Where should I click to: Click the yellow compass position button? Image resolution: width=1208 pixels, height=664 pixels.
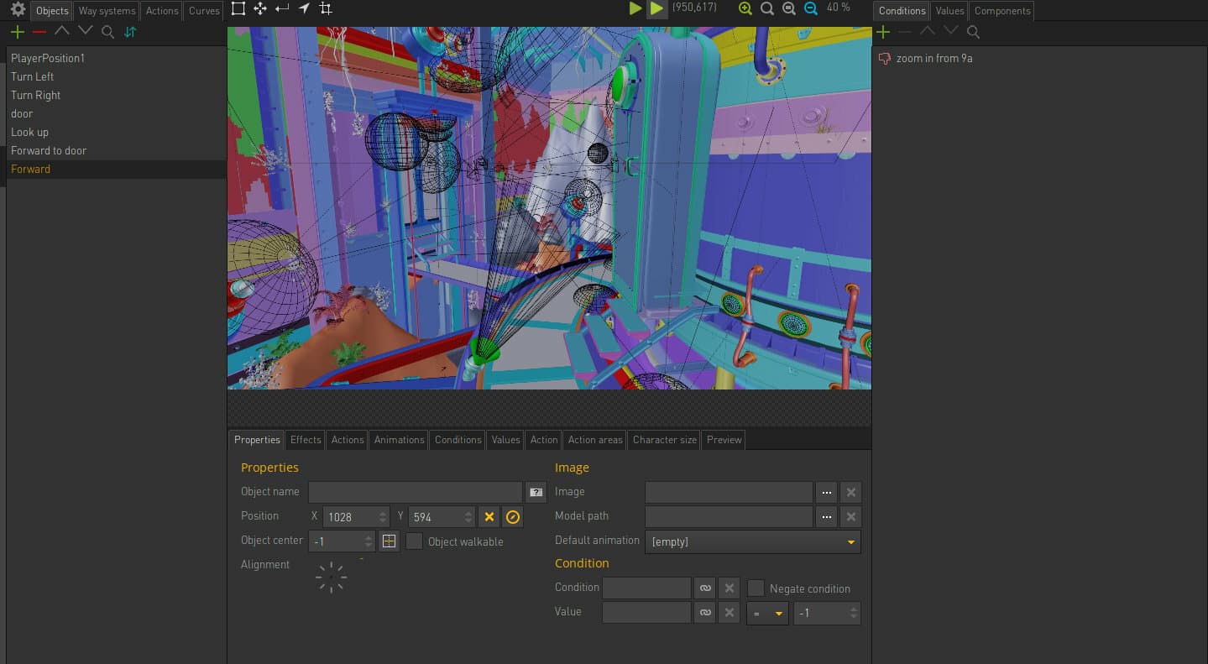tap(513, 517)
